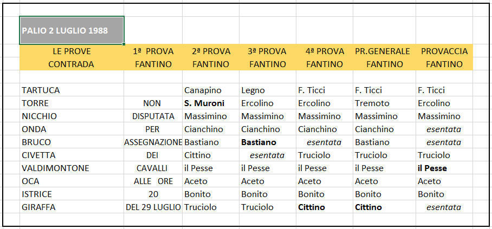
Task: Select the bold Bastiano cell
Action: coord(268,142)
